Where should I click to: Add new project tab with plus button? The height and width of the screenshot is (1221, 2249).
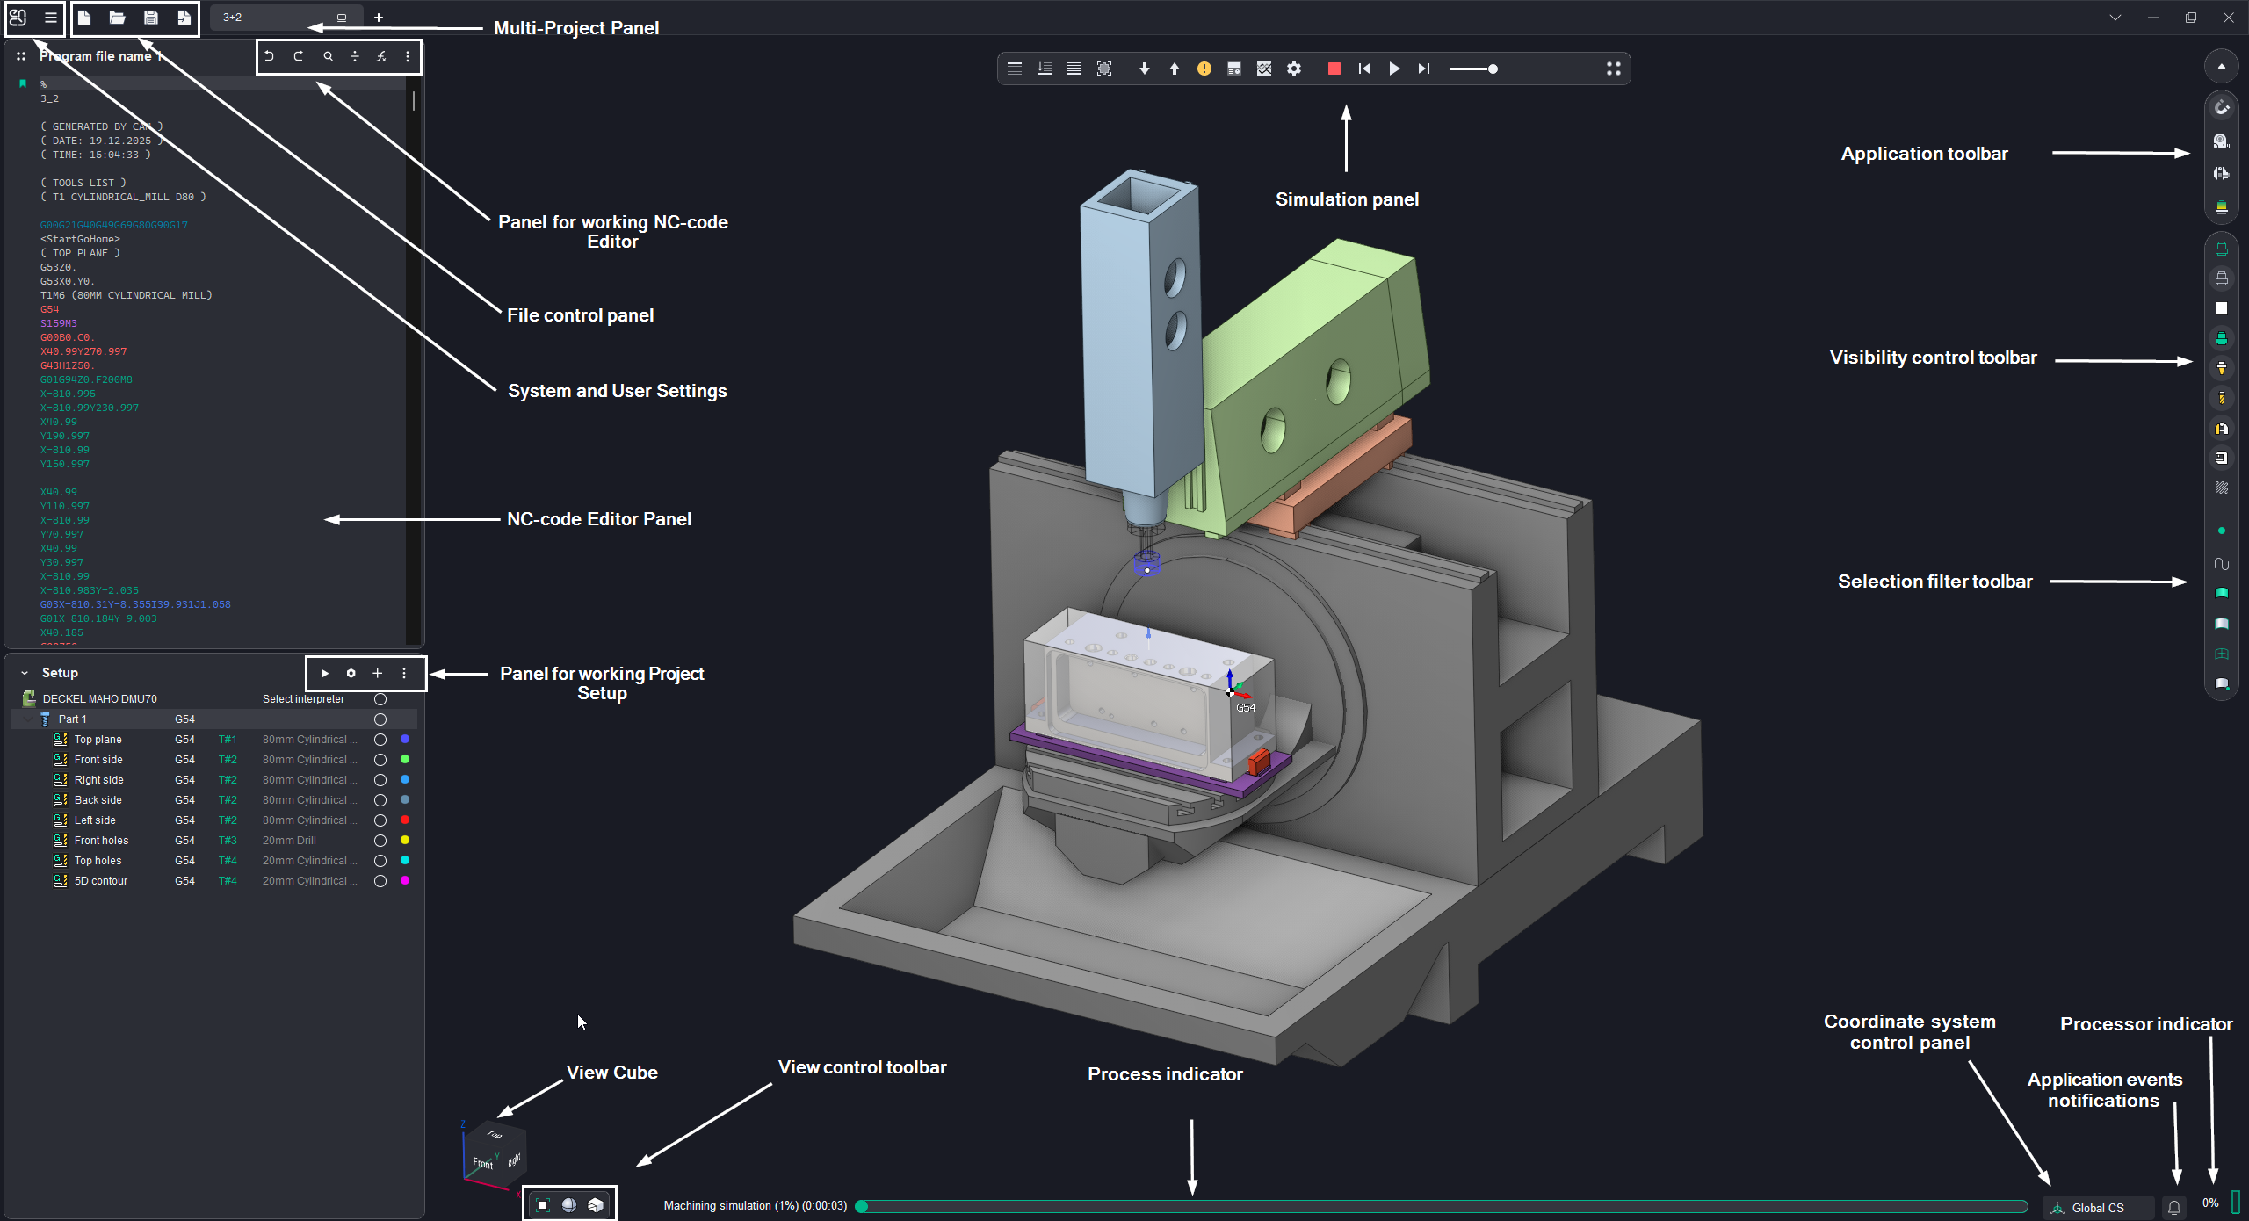(x=379, y=18)
